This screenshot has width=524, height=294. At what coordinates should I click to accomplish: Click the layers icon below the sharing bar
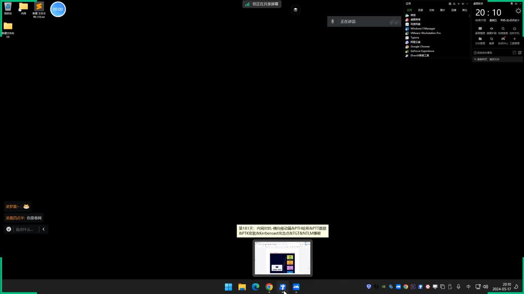click(x=296, y=10)
